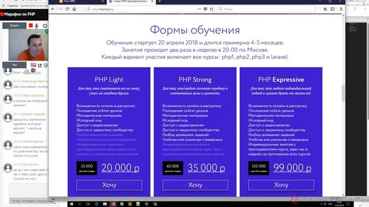The image size is (369, 207).
Task: Click the checkmark icon in chat toolbar
Action: click(x=46, y=65)
